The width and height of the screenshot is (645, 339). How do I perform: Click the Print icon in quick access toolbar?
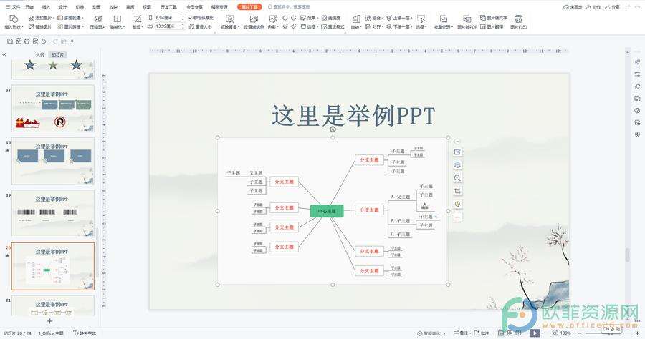coord(27,41)
